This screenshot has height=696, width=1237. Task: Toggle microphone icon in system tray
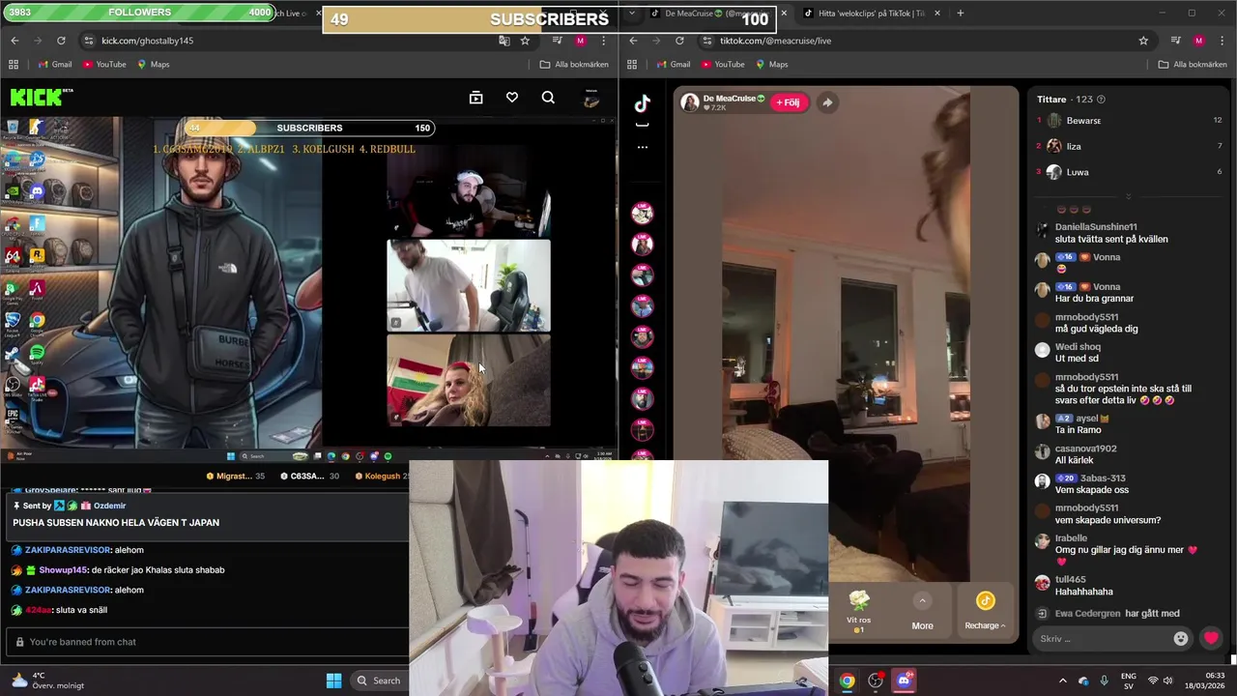coord(1104,681)
